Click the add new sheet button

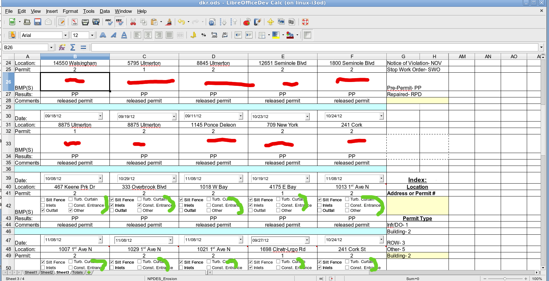[x=89, y=272]
